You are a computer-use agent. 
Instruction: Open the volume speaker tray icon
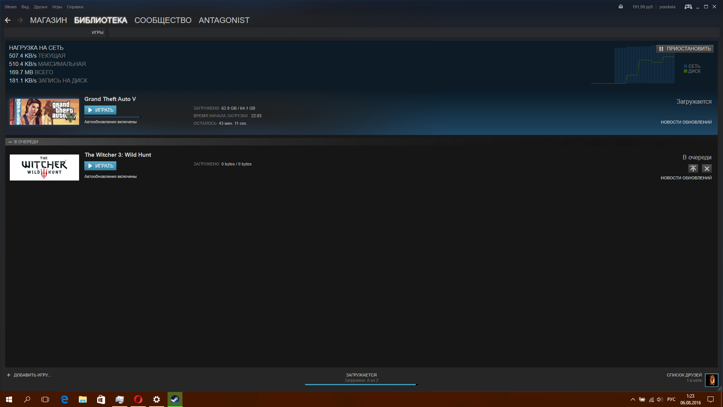click(660, 399)
